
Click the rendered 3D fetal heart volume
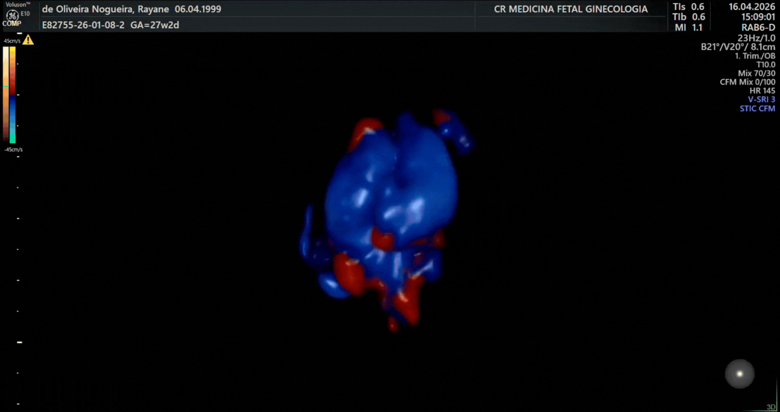pos(387,219)
